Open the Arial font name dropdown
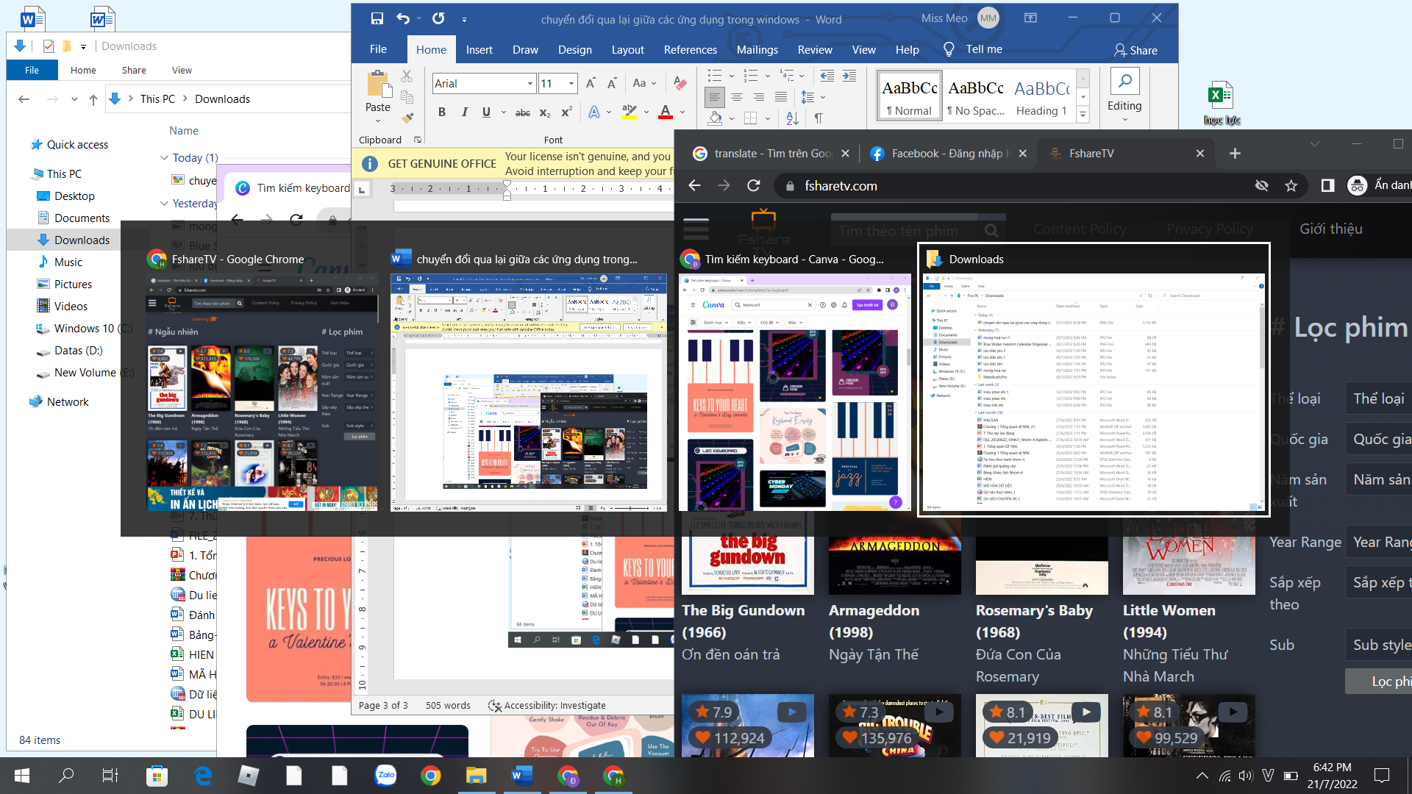This screenshot has height=794, width=1412. pyautogui.click(x=530, y=84)
